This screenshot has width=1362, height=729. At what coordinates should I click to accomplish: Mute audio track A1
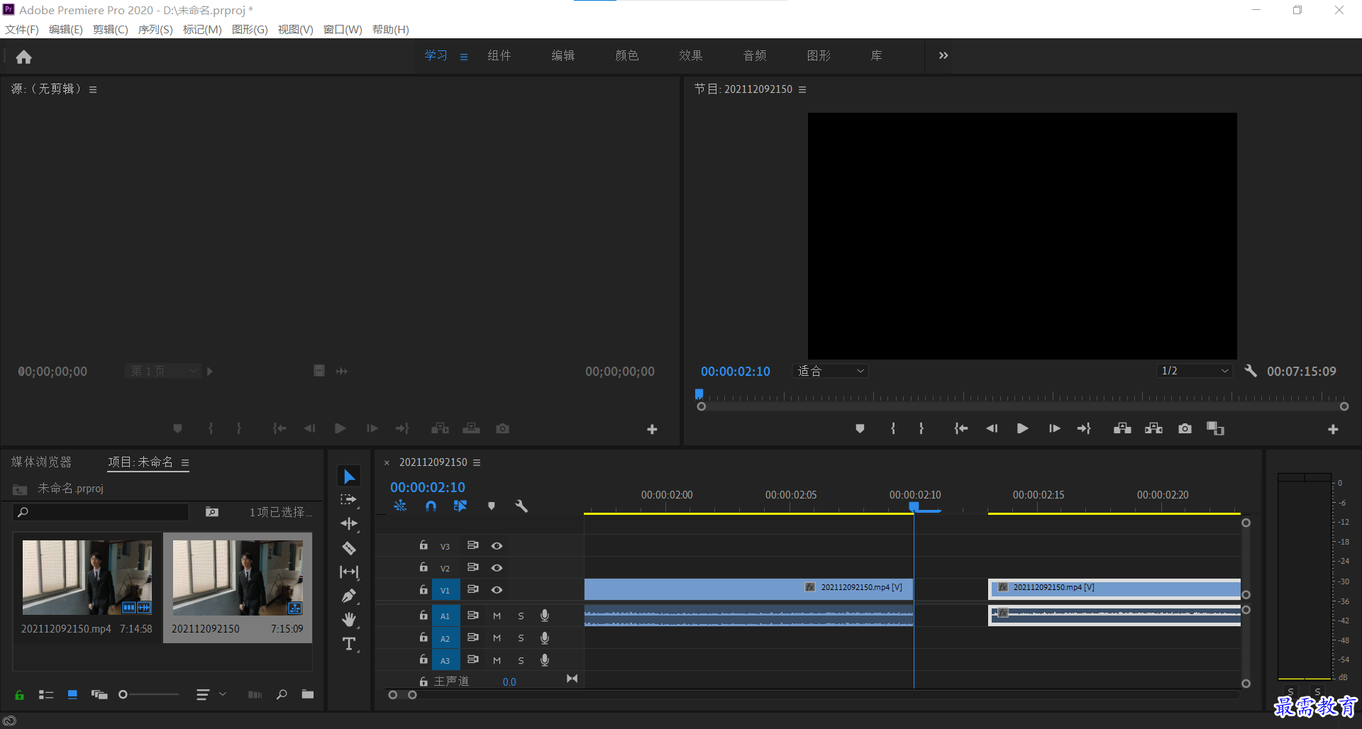click(x=497, y=616)
